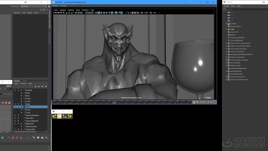Toggle V visibility for ProxySet layer
The image size is (268, 151).
(15, 90)
